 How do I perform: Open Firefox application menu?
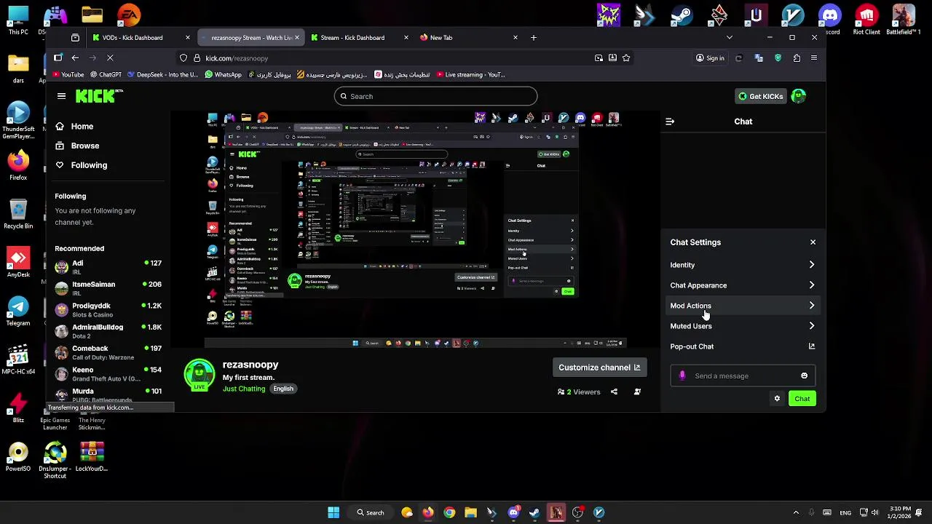point(814,58)
